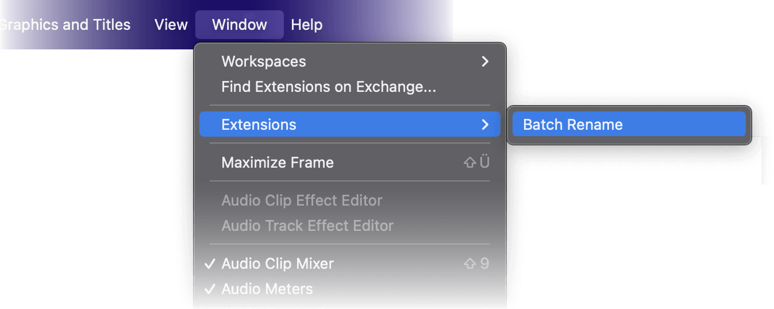This screenshot has height=309, width=774.
Task: Expand the Extensions submenu chevron
Action: click(x=485, y=125)
